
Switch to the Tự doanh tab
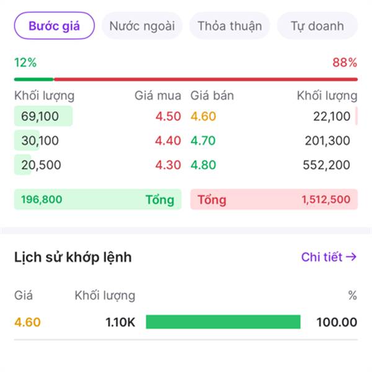click(x=317, y=26)
